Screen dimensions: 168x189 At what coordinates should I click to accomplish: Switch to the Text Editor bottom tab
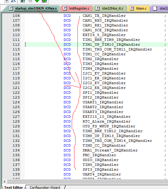[13, 187]
